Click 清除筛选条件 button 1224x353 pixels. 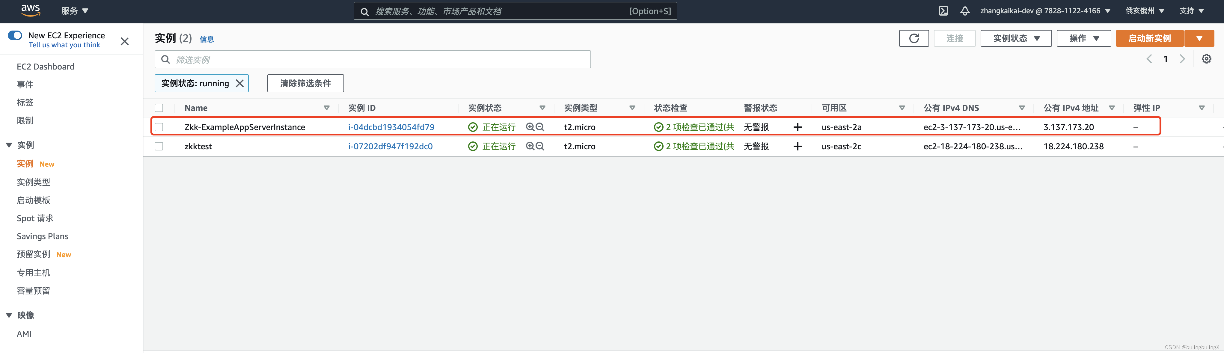(305, 83)
